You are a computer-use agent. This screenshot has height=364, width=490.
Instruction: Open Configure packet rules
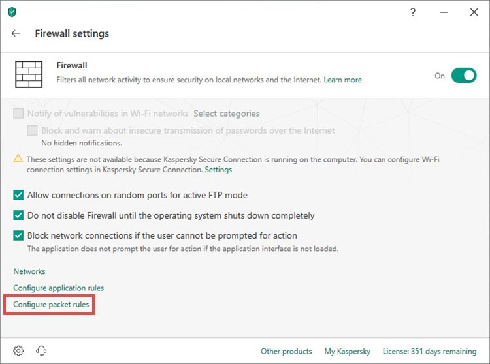tap(51, 305)
